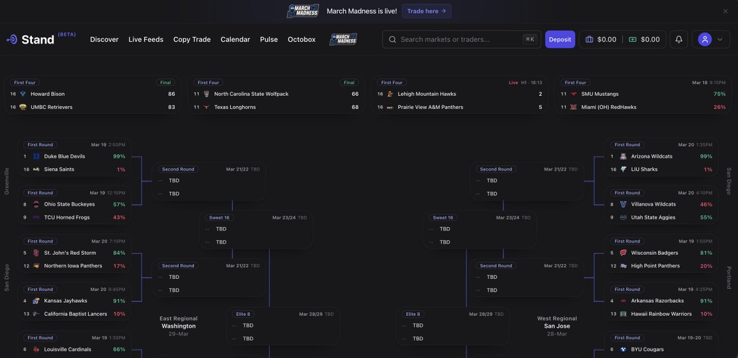Select Northern Iowa Panthers 17% odds
Viewport: 738px width, 358px height.
coord(119,266)
